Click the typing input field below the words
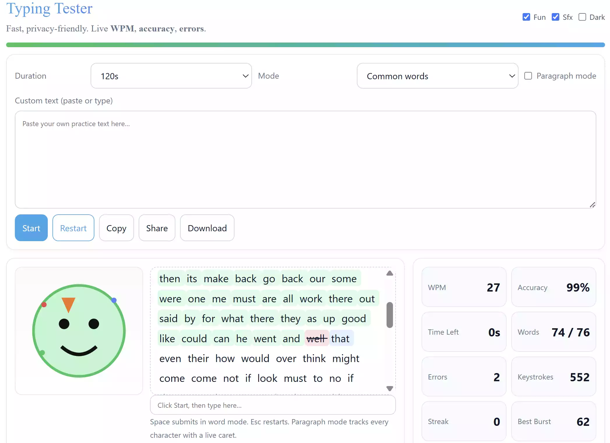The width and height of the screenshot is (610, 443). (x=272, y=405)
